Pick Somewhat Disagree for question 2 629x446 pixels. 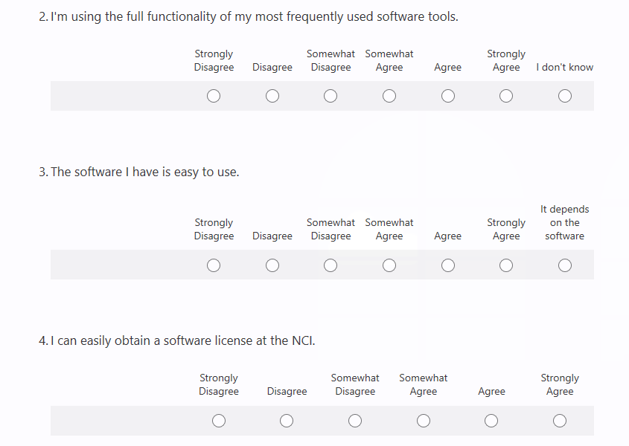tap(331, 96)
